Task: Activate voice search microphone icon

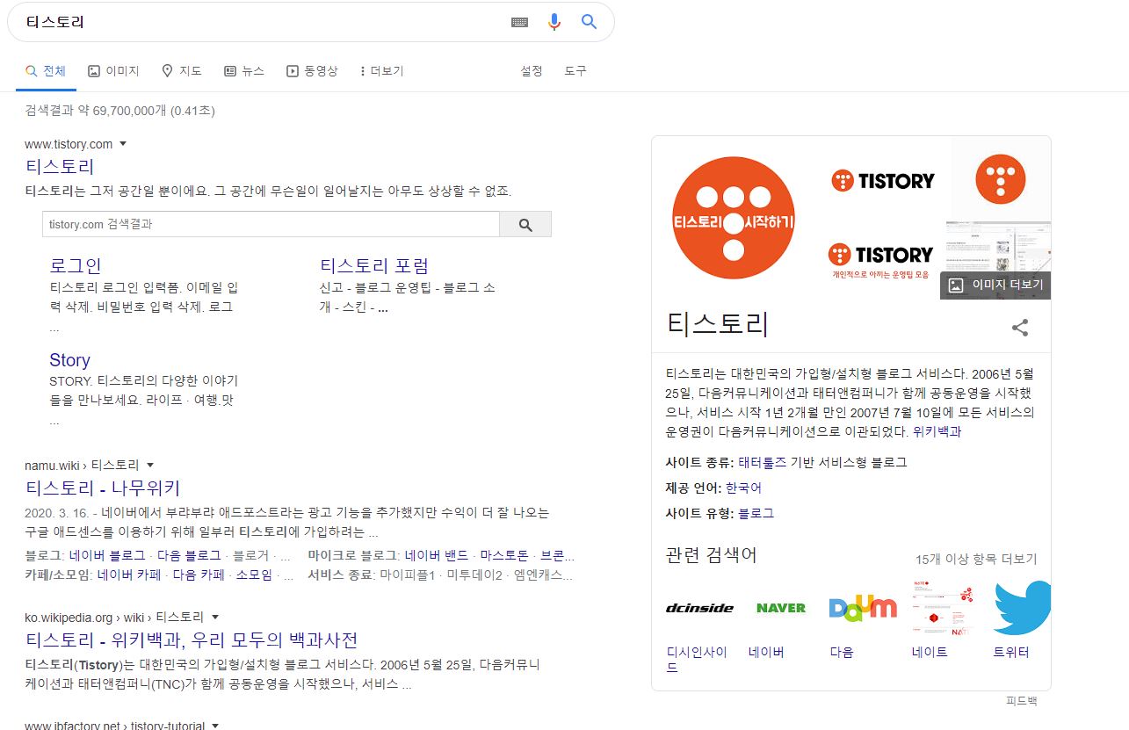Action: coord(554,22)
